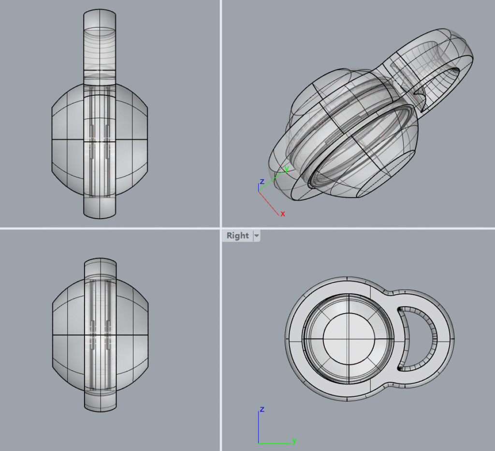
Task: Click the center intersection of viewport dividers
Action: [221, 228]
